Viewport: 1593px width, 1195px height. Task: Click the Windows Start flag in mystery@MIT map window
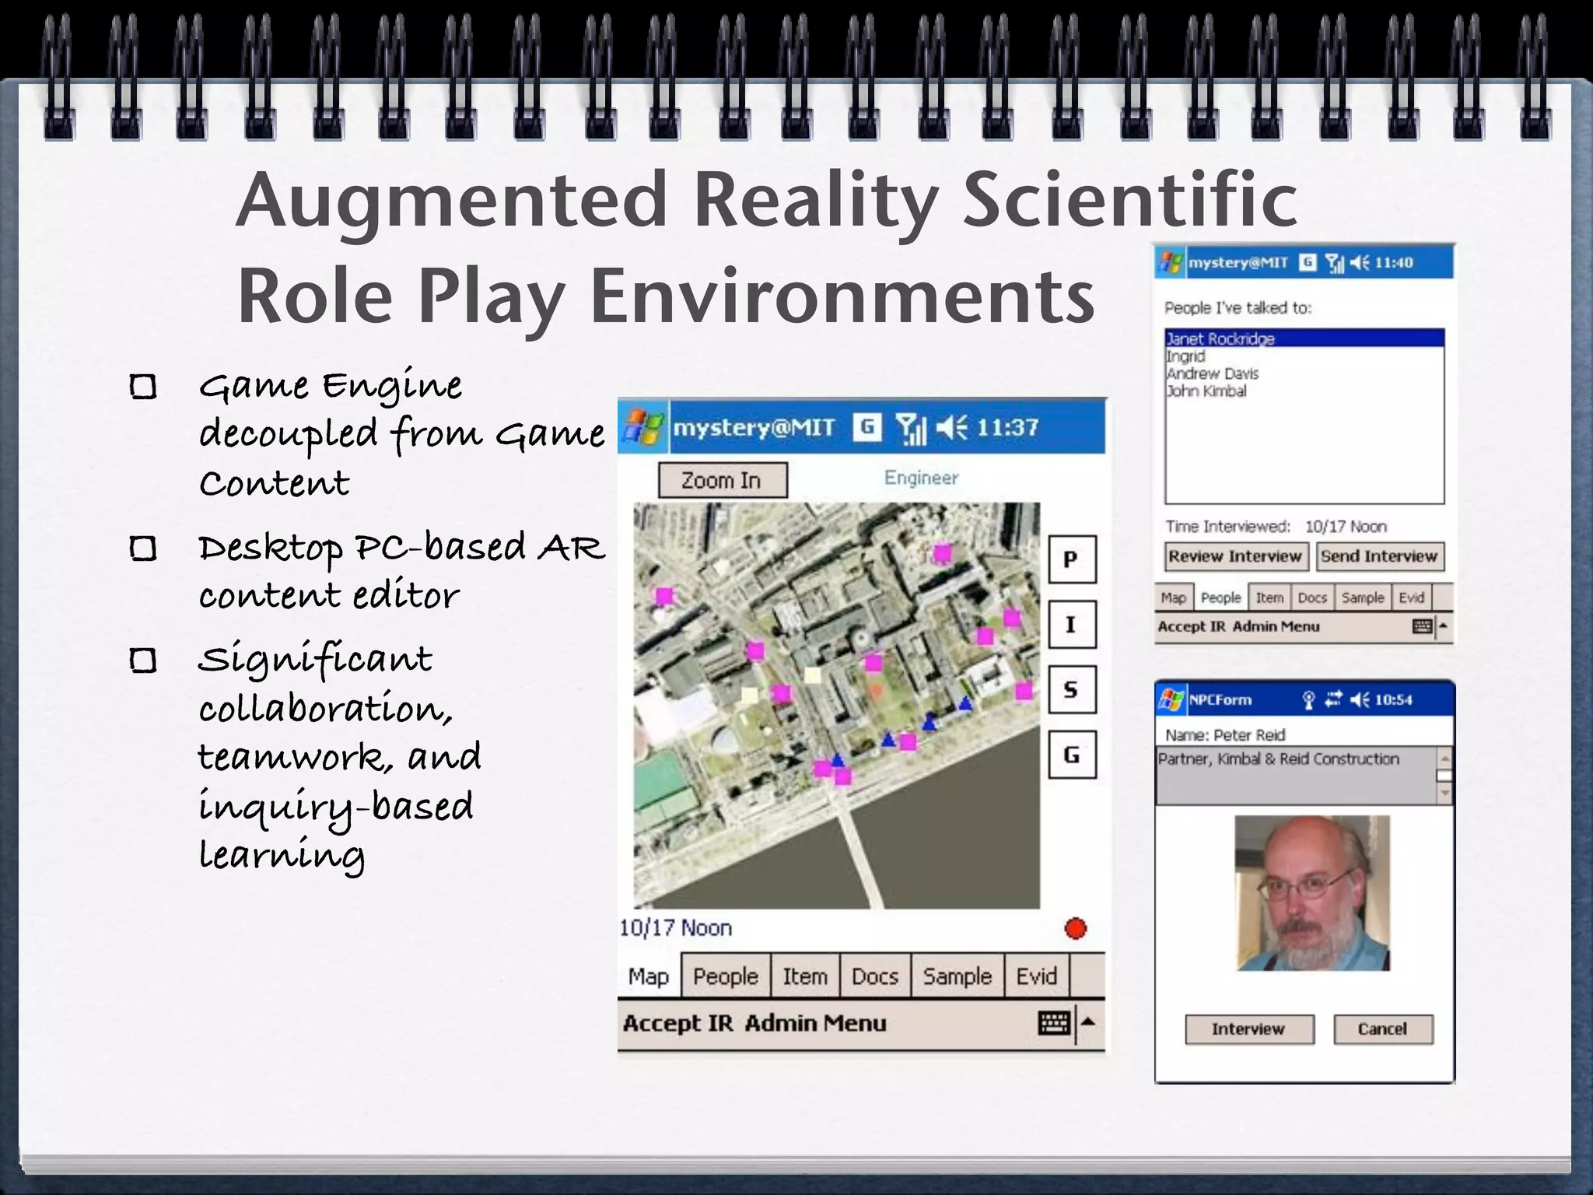tap(643, 426)
